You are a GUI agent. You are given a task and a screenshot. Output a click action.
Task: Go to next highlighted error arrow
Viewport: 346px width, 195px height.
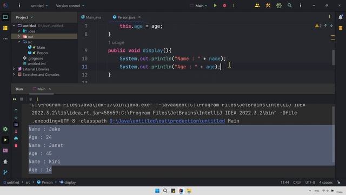coord(331,25)
